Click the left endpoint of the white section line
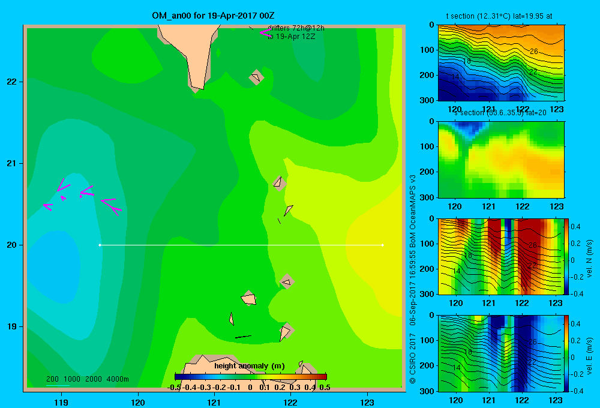Image resolution: width=600 pixels, height=408 pixels. (x=100, y=245)
